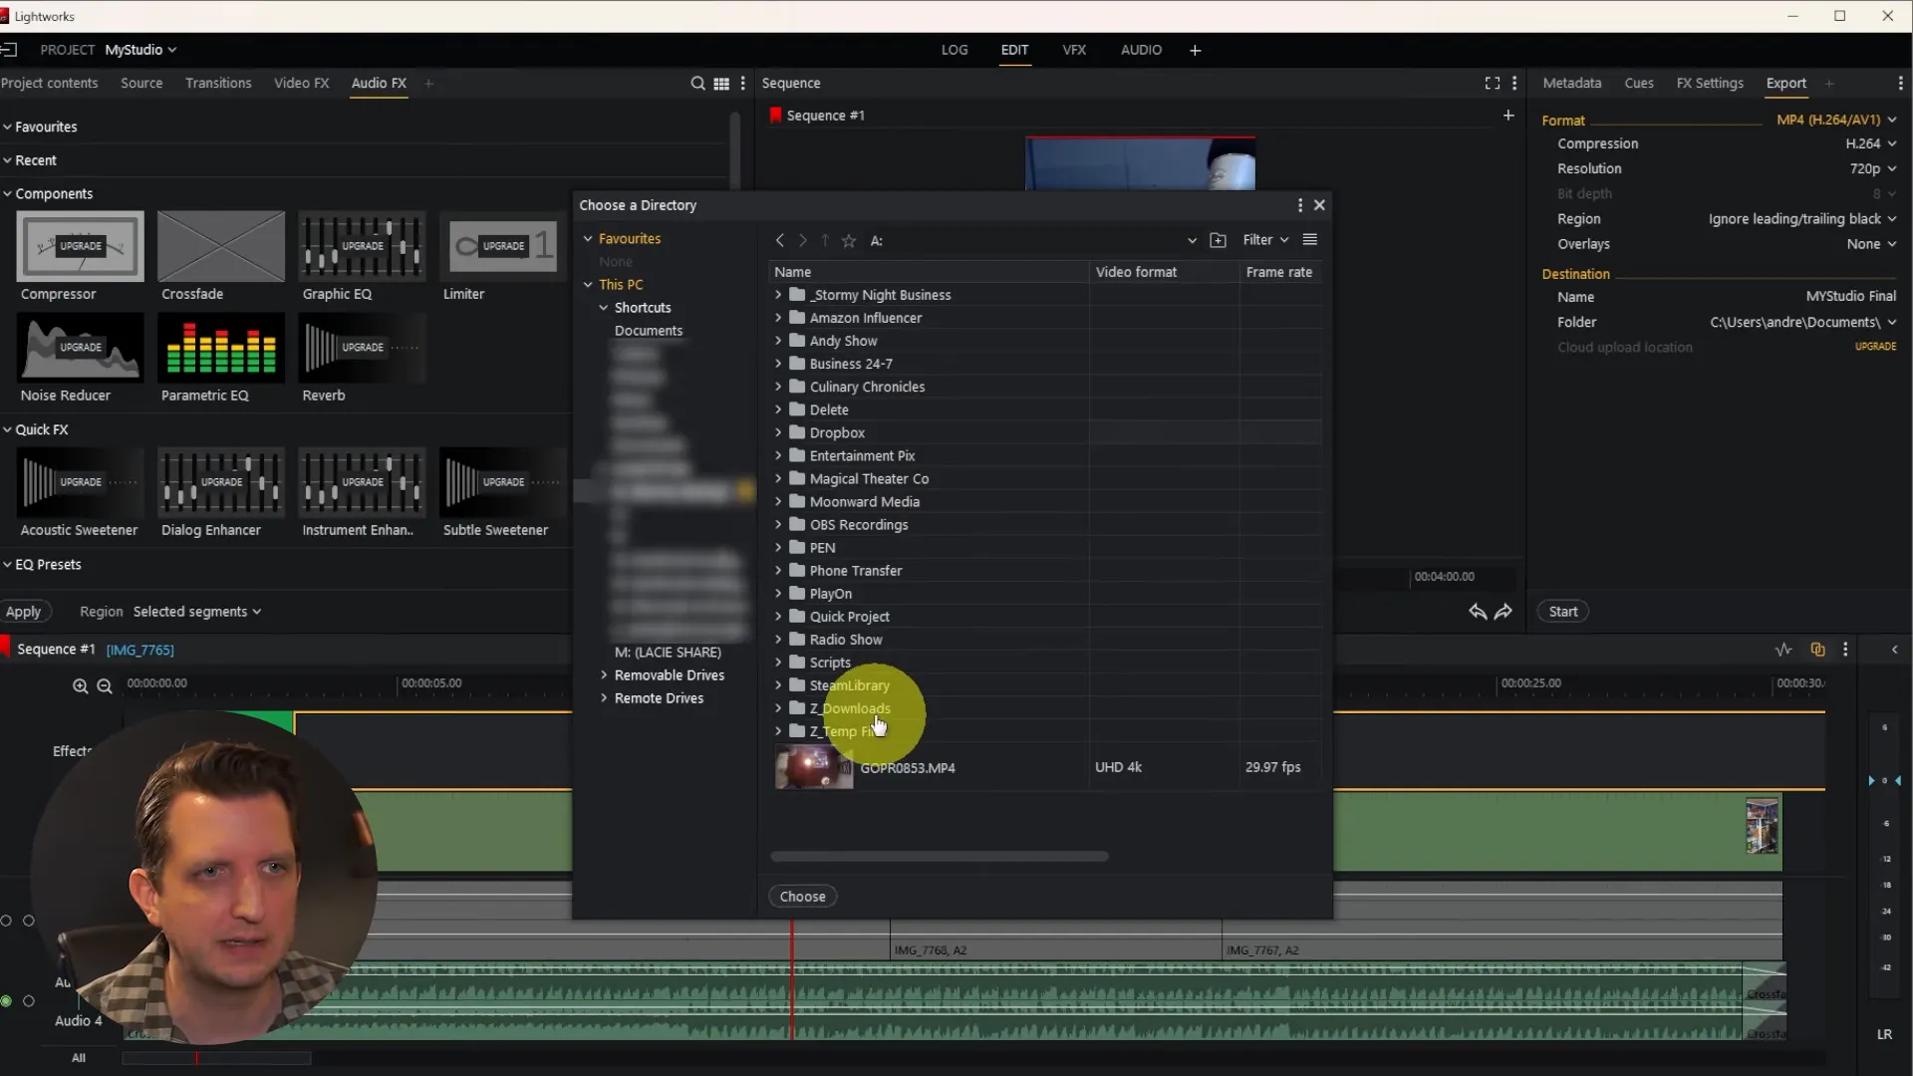Screen dimensions: 1913x1076
Task: Click timeline zoom in magnifier
Action: point(80,685)
